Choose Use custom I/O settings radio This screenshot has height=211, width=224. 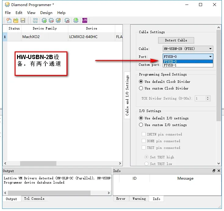[141, 125]
